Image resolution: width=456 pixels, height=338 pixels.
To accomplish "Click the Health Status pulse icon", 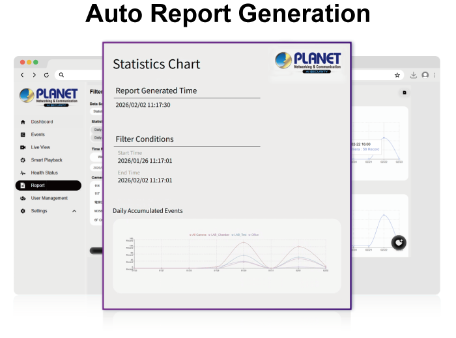I will [23, 173].
